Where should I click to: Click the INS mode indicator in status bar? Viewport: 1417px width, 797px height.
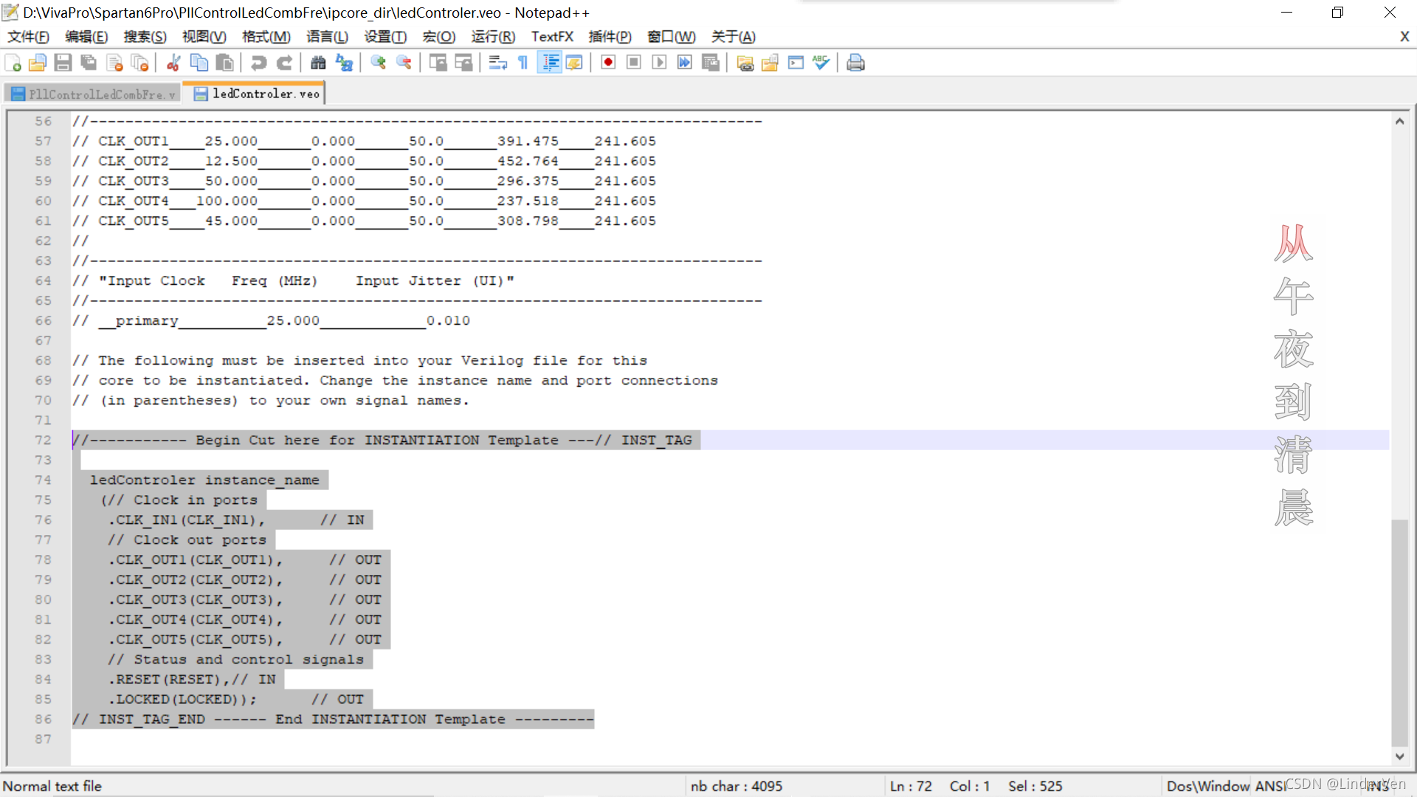[x=1377, y=786]
